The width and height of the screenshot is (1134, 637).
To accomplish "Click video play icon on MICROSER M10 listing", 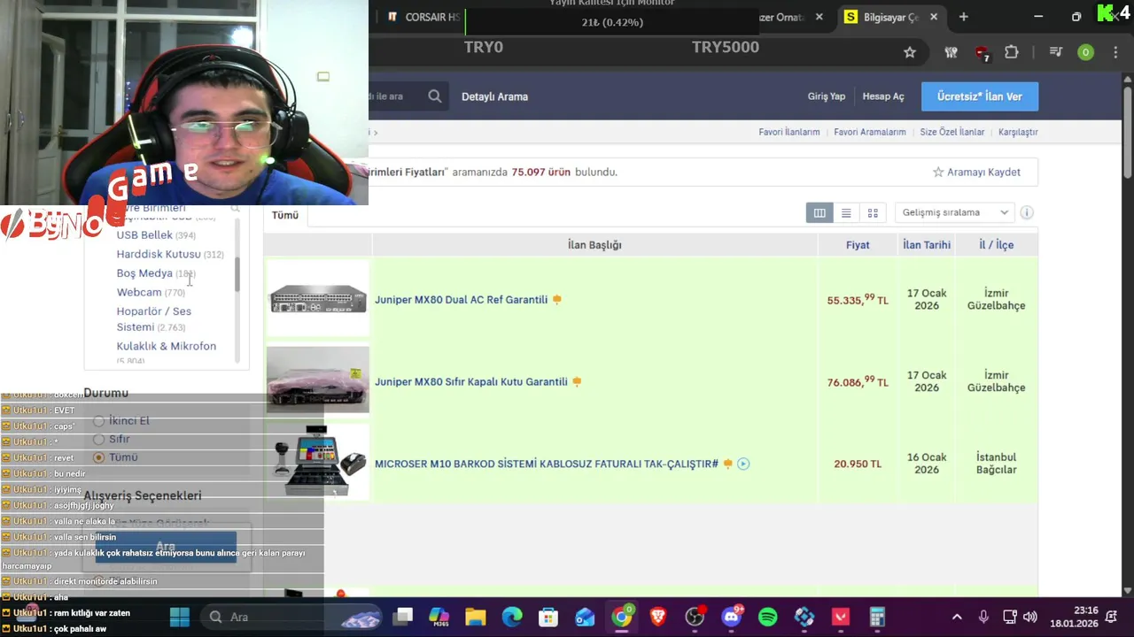I will [743, 464].
